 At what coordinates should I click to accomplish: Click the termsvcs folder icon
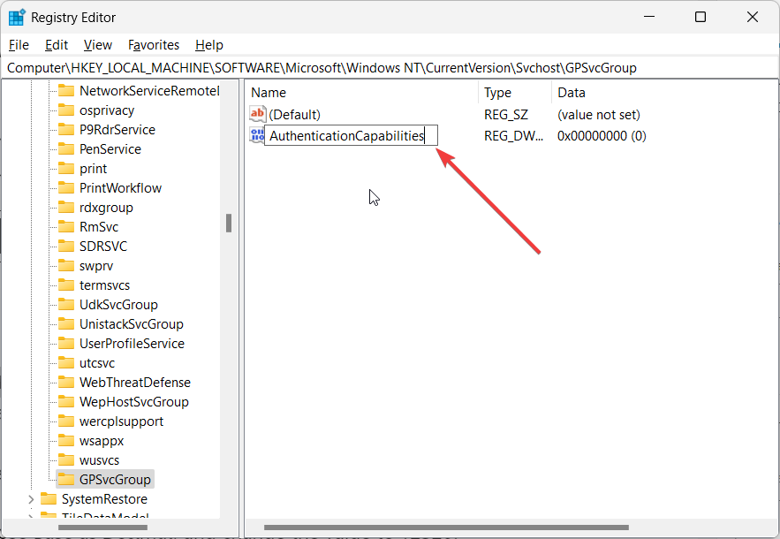tap(65, 285)
